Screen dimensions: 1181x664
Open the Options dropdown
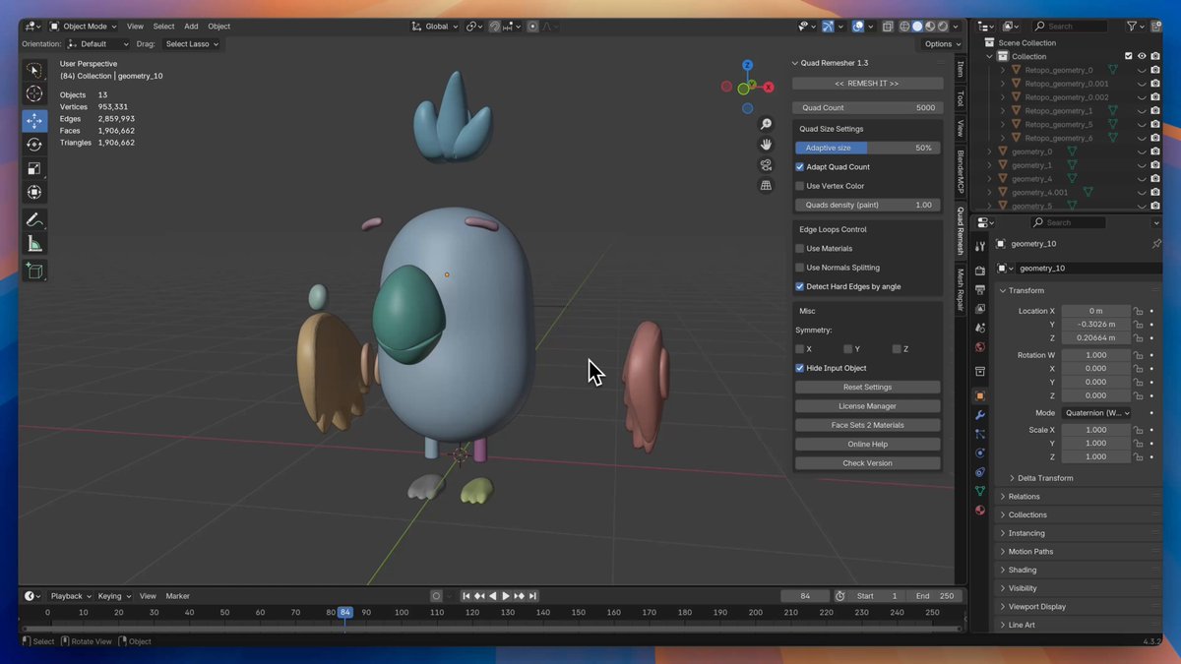943,44
